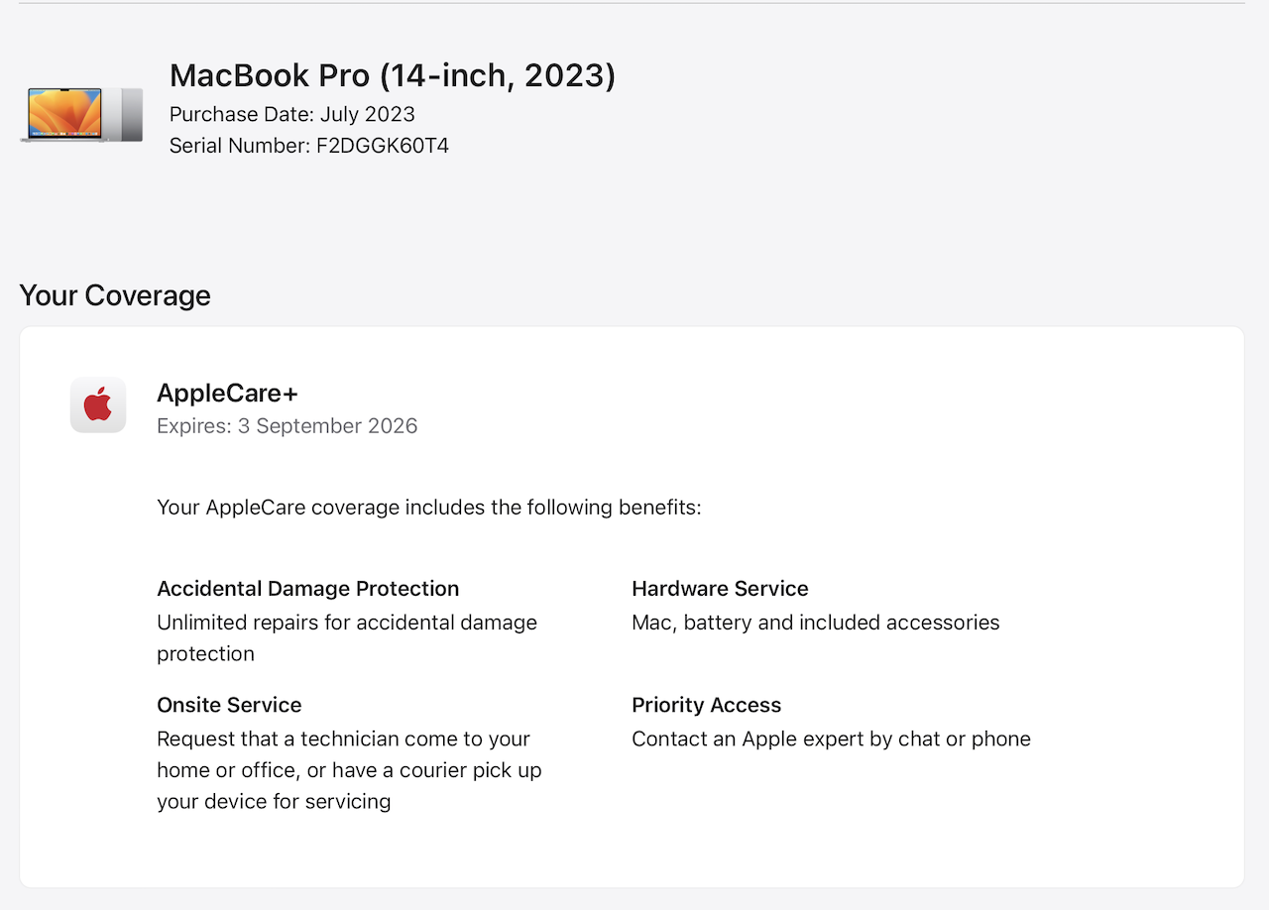Select the Priority Access benefit heading

pos(707,705)
